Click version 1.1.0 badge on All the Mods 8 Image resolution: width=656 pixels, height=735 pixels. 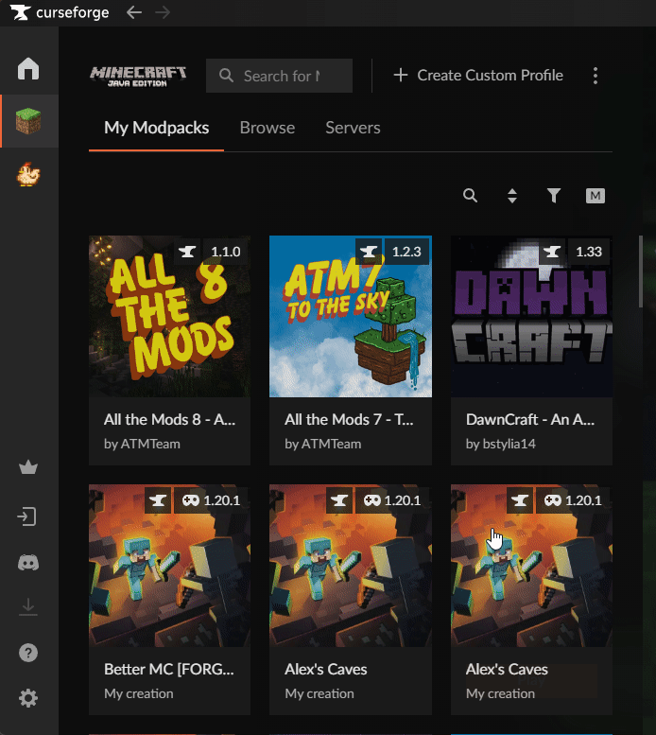226,252
